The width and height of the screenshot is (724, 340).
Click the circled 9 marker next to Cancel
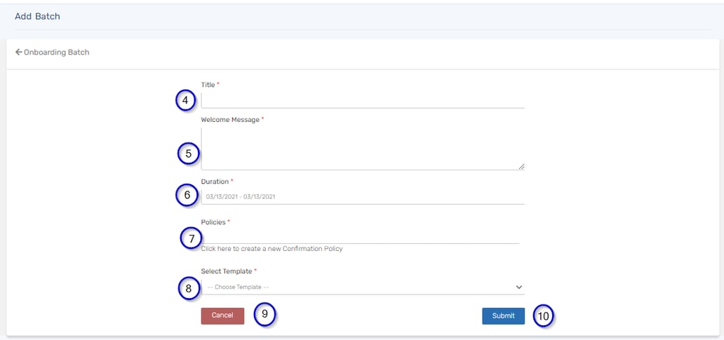264,314
